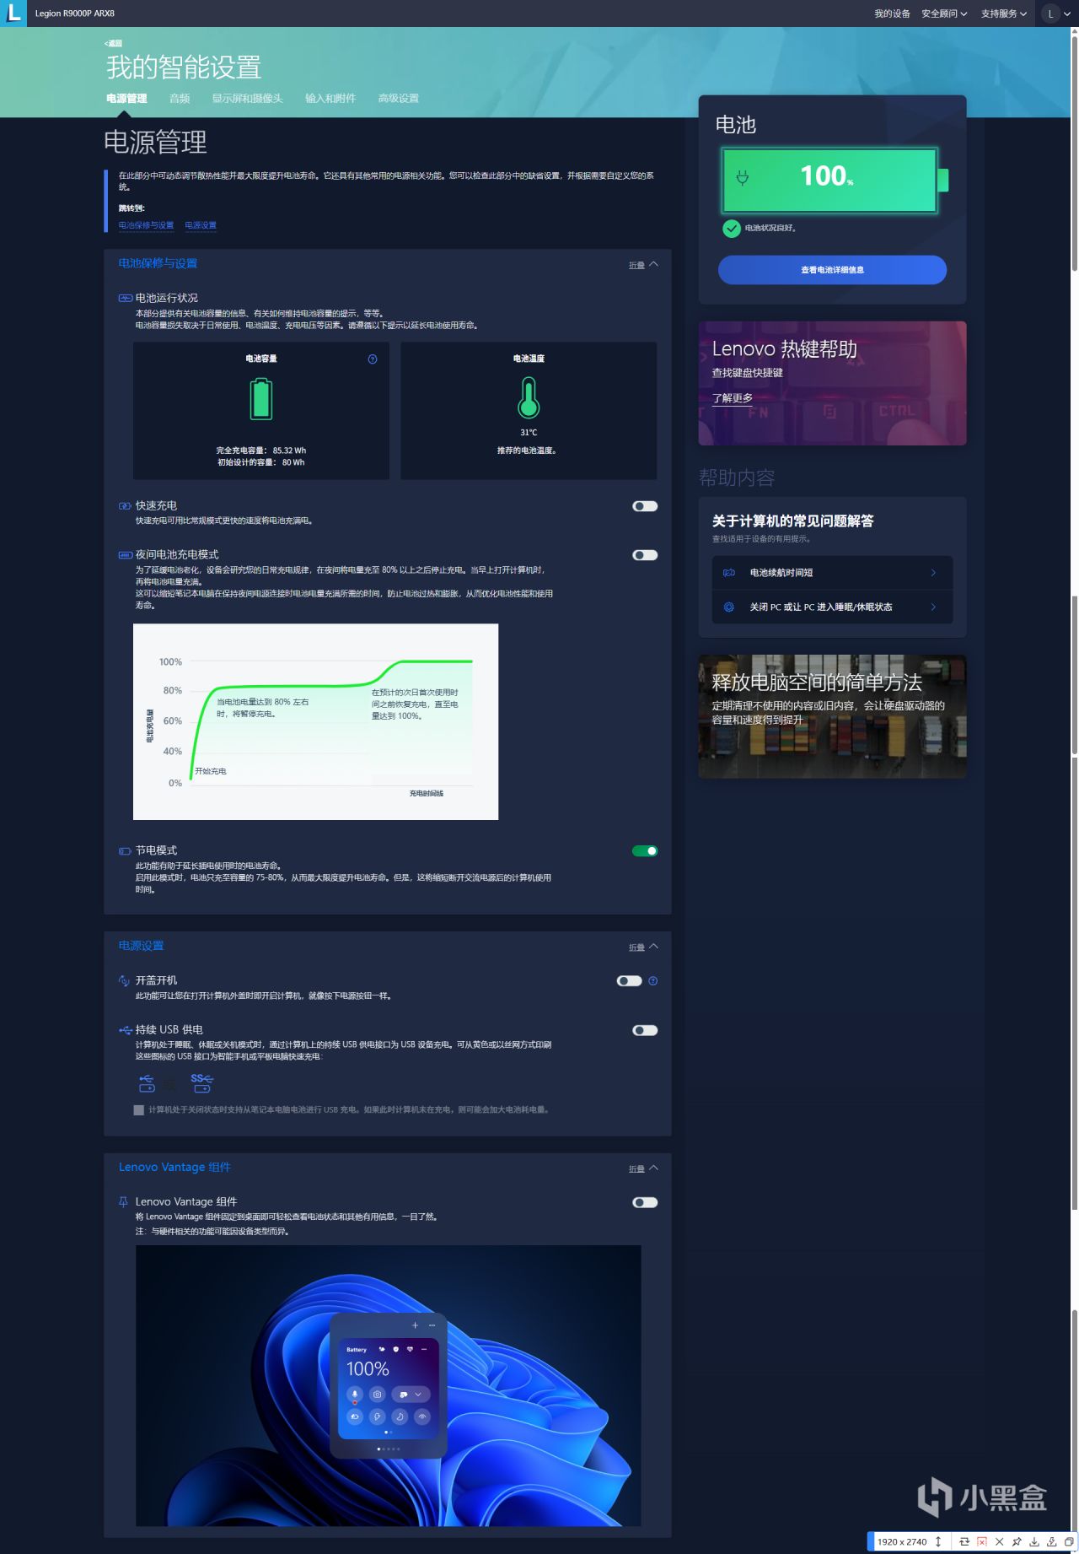Open the 显示屏和摄像头 tab
Screen dimensions: 1079x1554
tap(247, 99)
